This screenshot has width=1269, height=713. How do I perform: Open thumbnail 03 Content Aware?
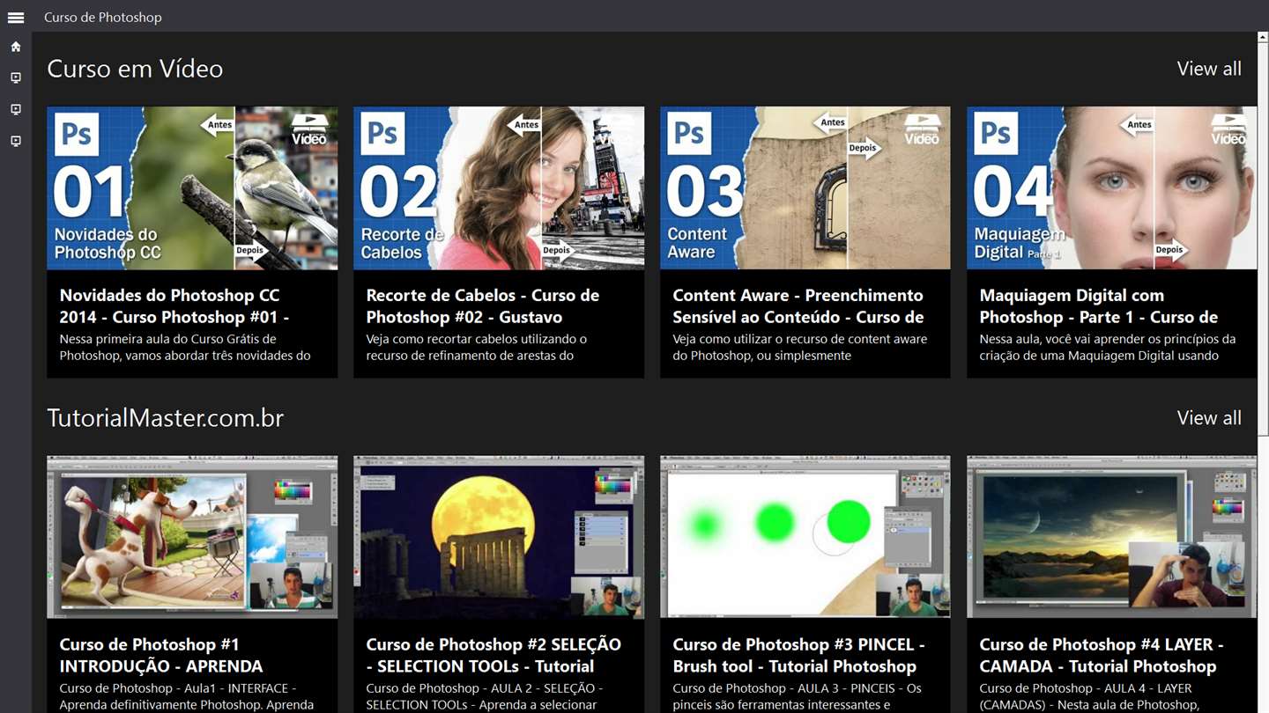pos(805,188)
